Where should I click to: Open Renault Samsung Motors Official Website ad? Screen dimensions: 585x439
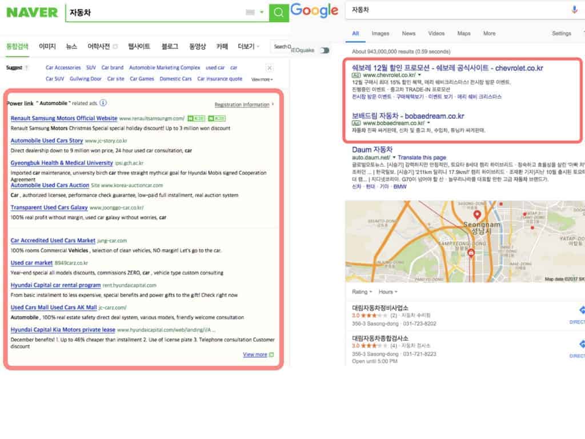coord(64,118)
